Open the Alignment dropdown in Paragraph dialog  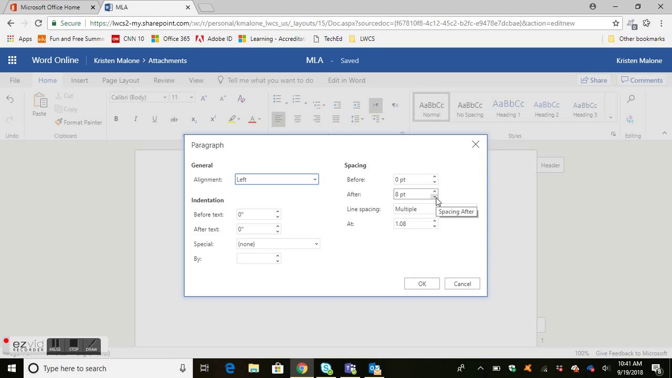(x=277, y=180)
